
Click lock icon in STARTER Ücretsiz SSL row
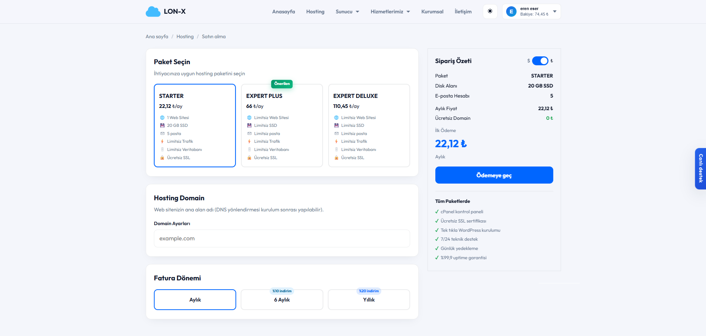tap(162, 158)
